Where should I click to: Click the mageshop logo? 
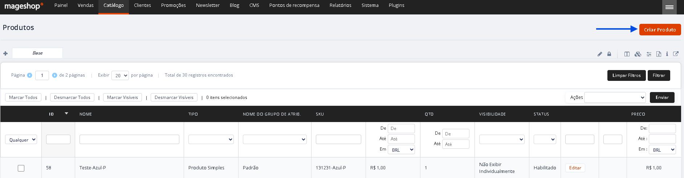tap(24, 6)
